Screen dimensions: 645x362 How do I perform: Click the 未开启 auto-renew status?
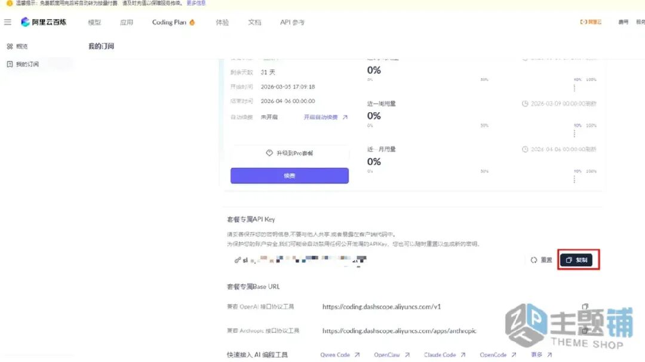click(269, 117)
